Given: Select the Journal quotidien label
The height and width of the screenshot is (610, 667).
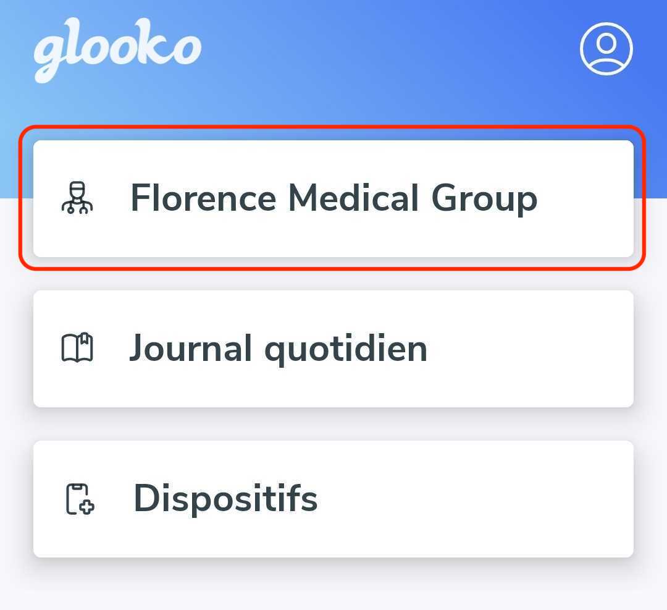Looking at the screenshot, I should [278, 349].
